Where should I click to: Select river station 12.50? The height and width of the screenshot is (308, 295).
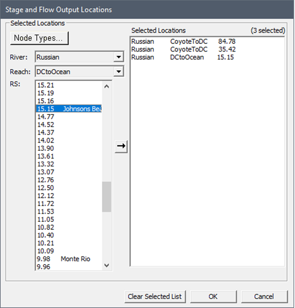click(x=69, y=188)
